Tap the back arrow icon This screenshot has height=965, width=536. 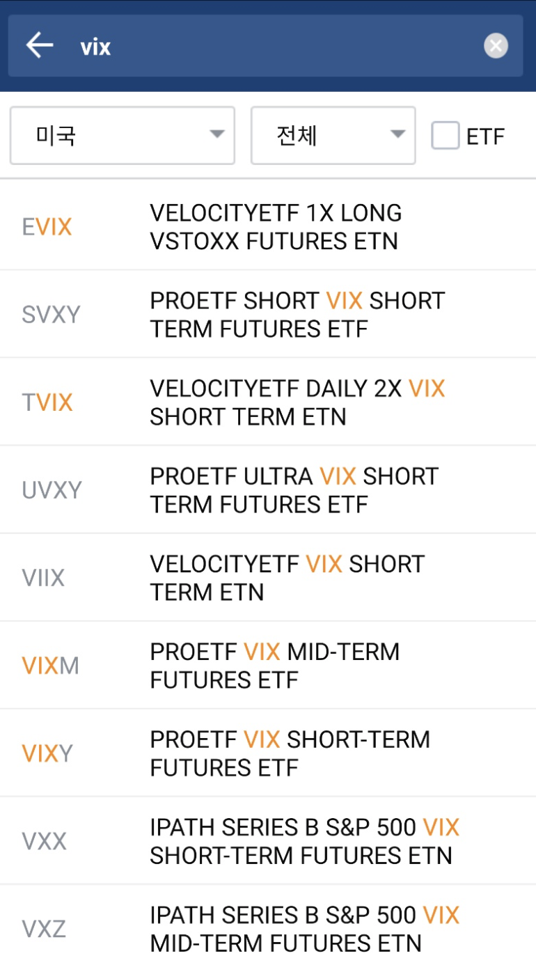(40, 46)
